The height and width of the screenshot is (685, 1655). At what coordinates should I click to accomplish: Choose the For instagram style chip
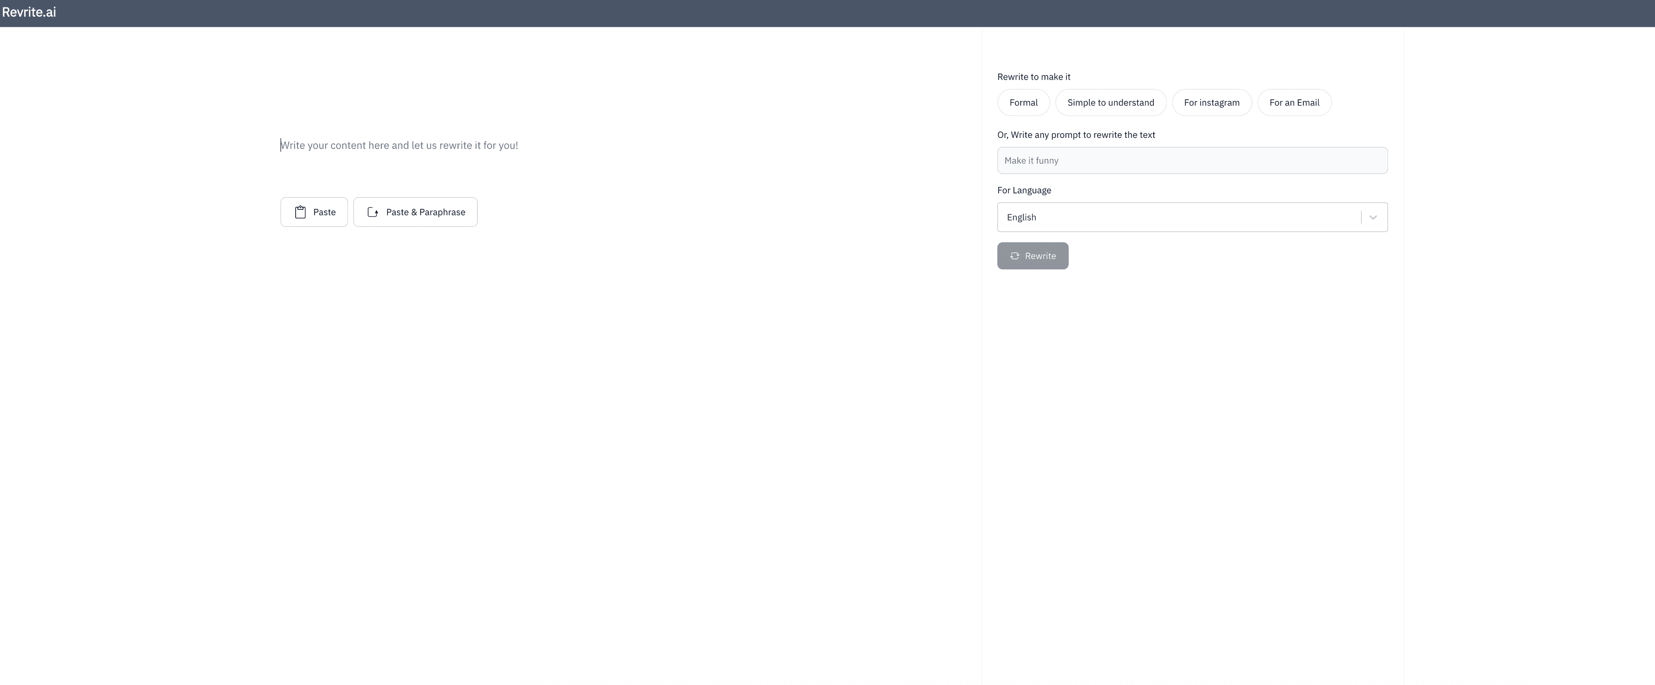click(x=1211, y=103)
